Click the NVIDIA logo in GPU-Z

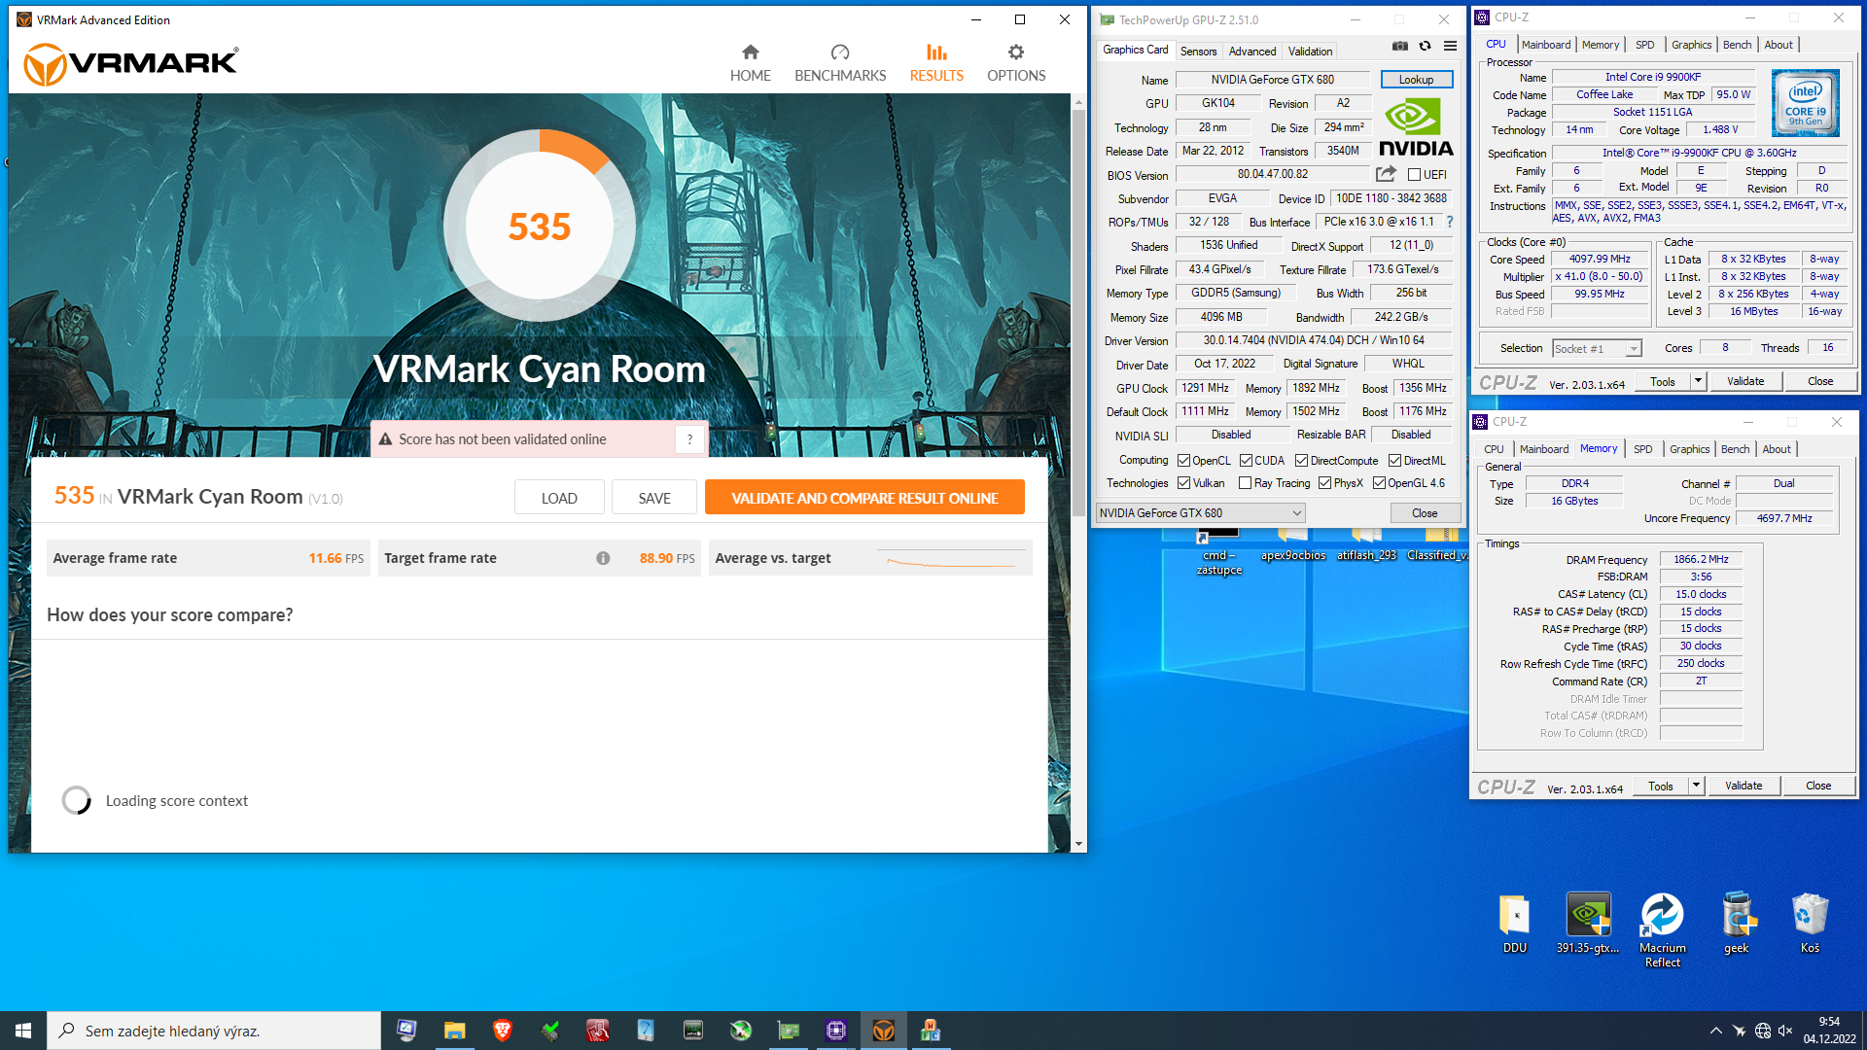(x=1416, y=127)
